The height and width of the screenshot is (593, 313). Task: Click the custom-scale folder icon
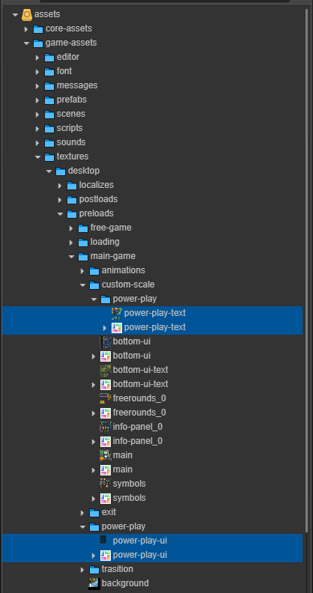click(94, 285)
